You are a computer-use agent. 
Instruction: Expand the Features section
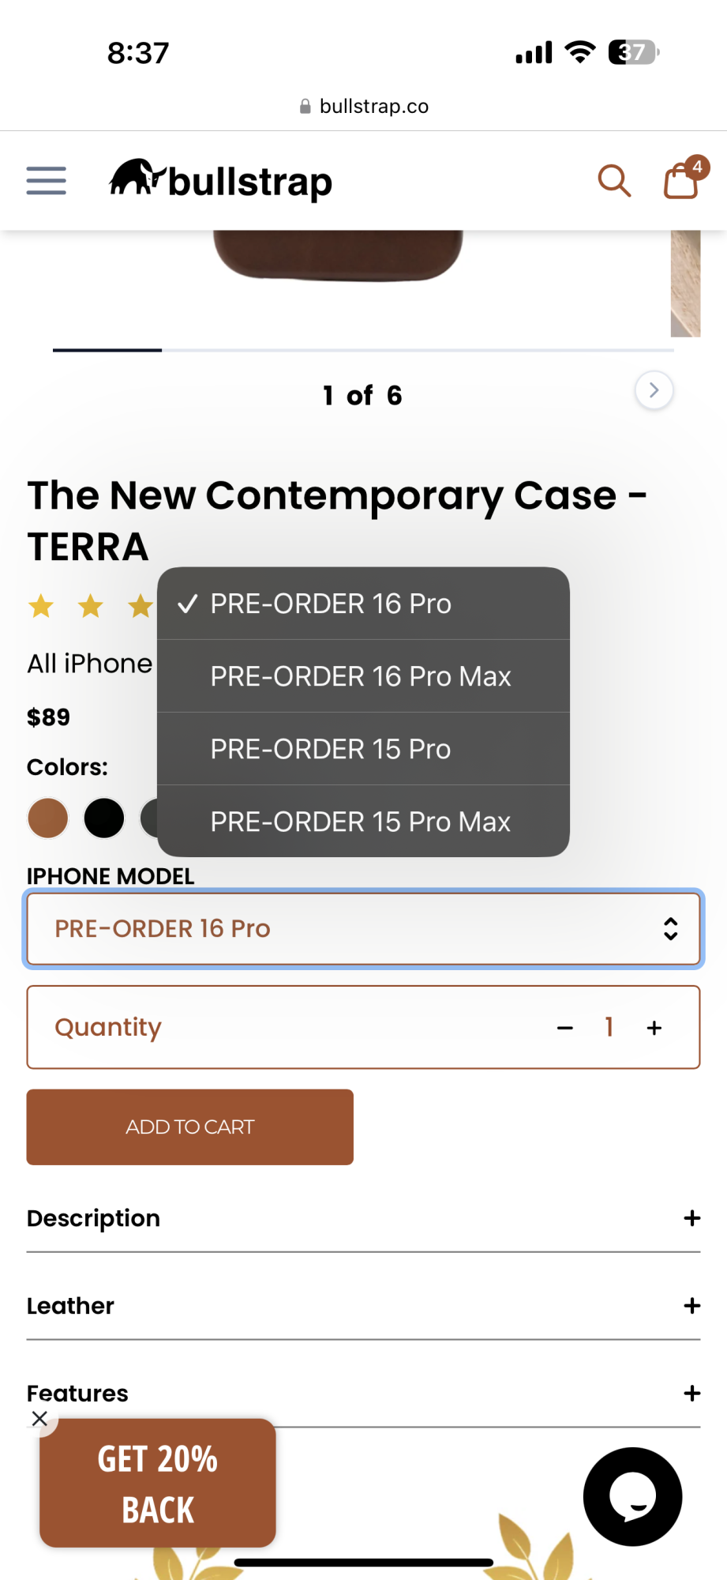[691, 1393]
